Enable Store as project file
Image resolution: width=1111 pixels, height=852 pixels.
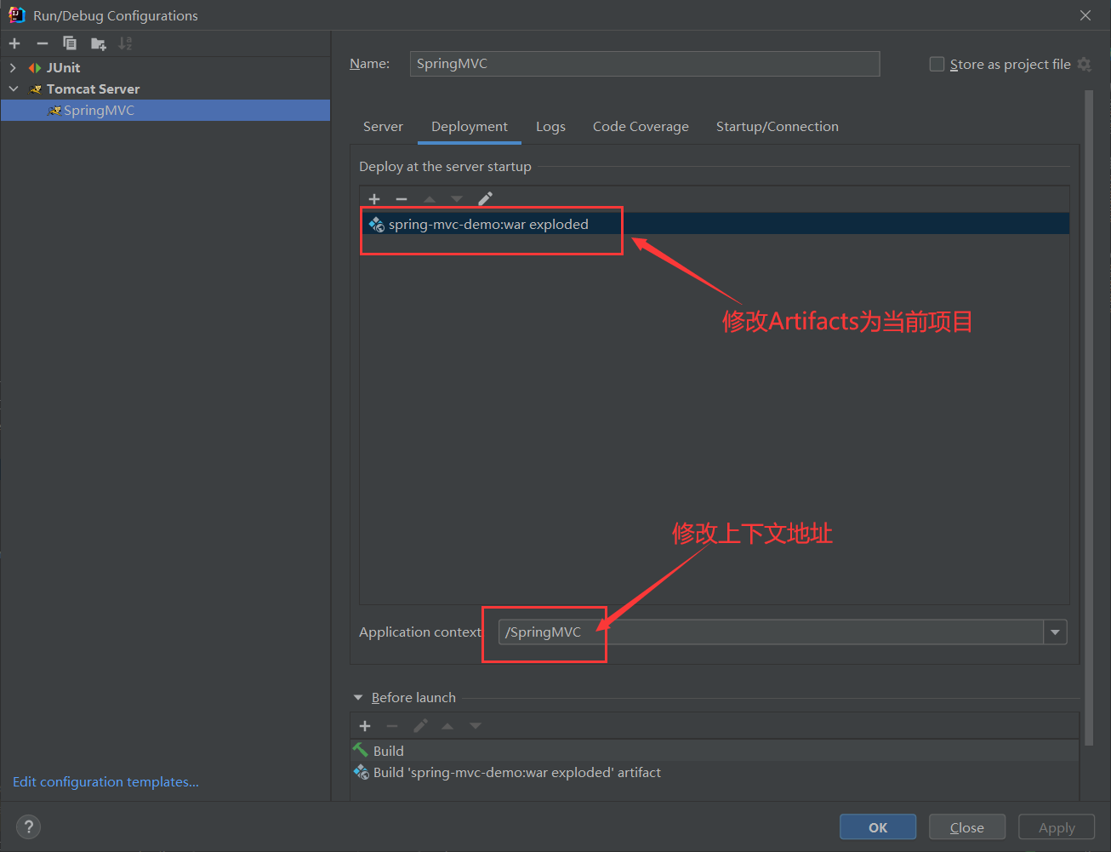(x=937, y=64)
